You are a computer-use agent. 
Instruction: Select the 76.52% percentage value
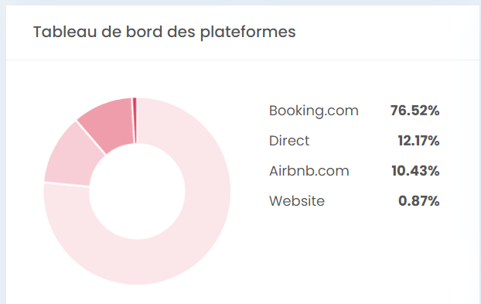(414, 111)
